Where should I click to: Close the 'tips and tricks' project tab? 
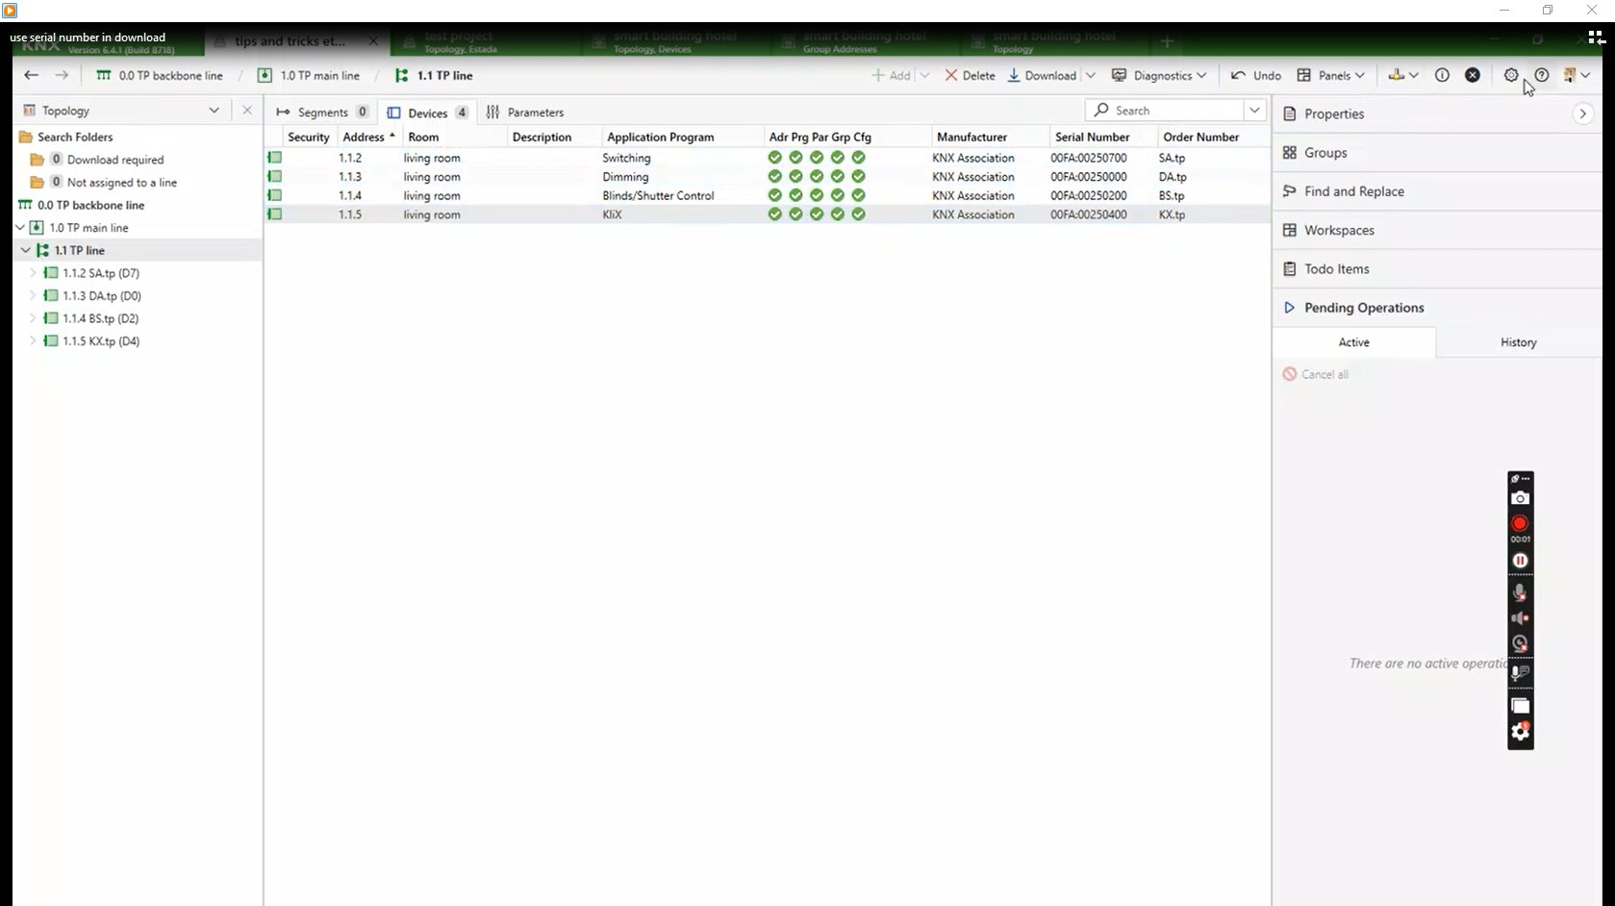(x=373, y=41)
